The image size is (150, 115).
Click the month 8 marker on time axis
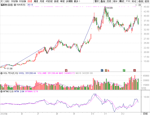click(x=57, y=114)
